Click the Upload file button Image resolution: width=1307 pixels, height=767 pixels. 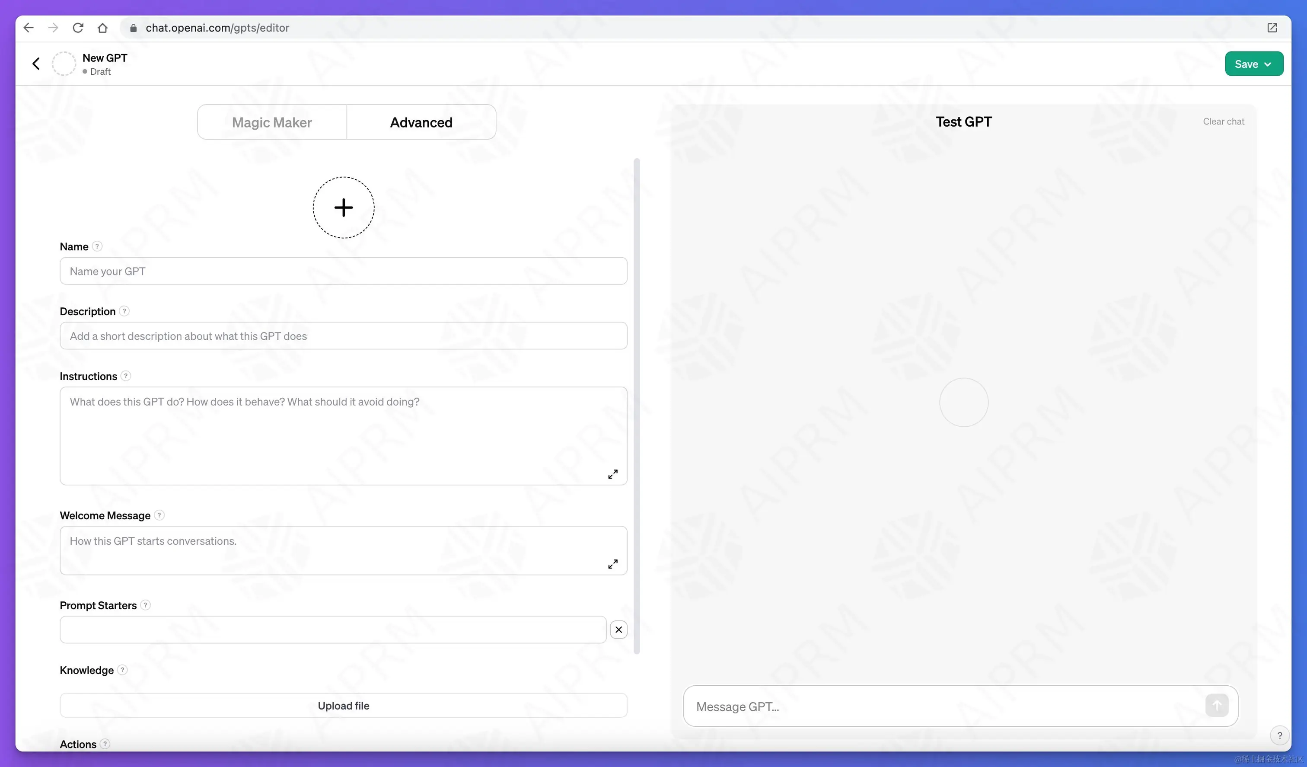[x=343, y=706]
